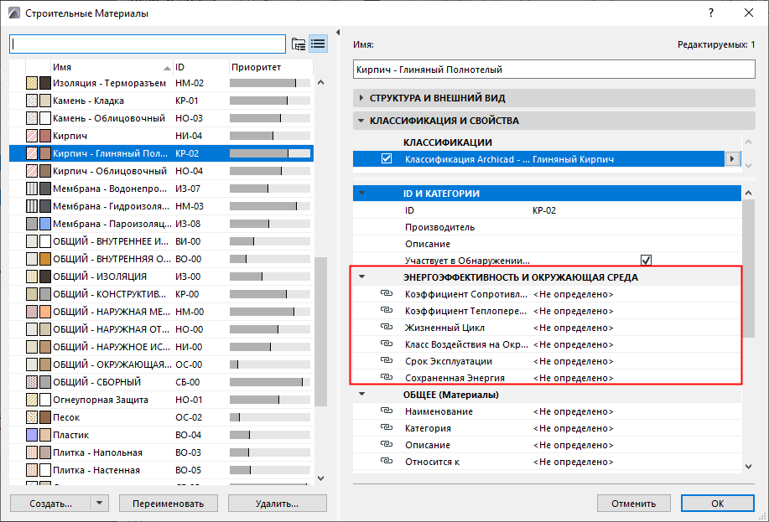Click orange swatch of ОБЩИЙ - ВНУТРЕННЯЯ О...
769x522 pixels.
point(45,259)
